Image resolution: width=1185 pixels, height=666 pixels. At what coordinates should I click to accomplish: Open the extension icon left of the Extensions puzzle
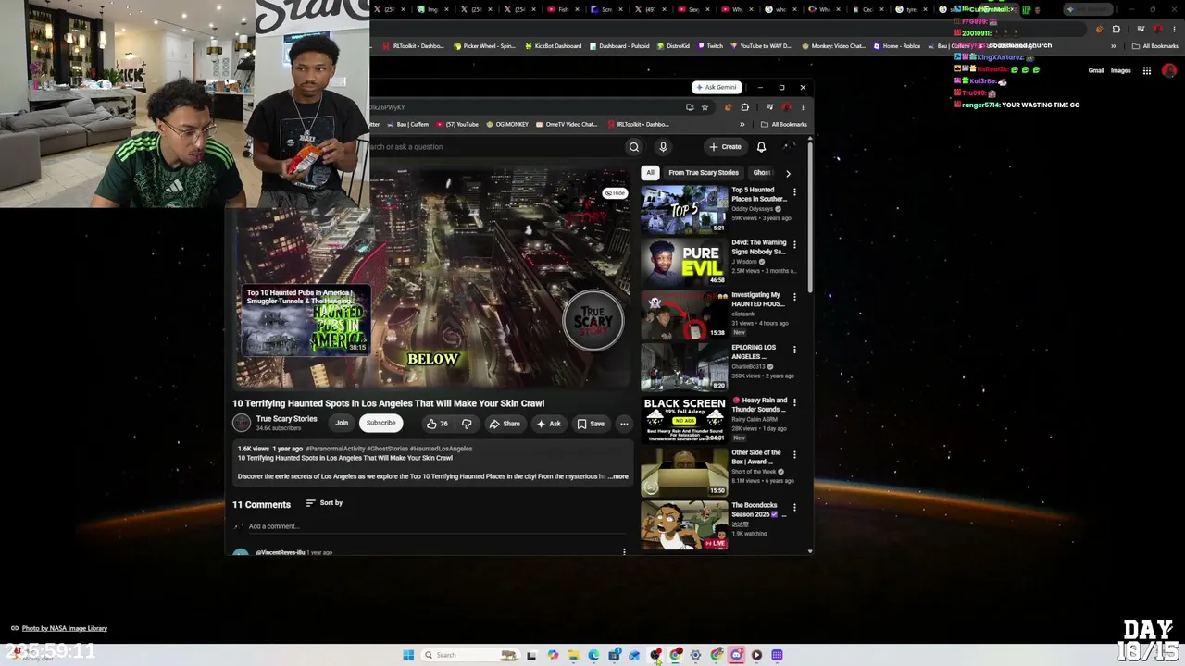[728, 107]
